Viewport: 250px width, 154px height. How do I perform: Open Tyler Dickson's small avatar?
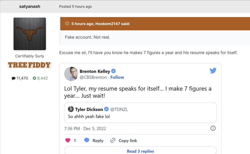(71, 109)
